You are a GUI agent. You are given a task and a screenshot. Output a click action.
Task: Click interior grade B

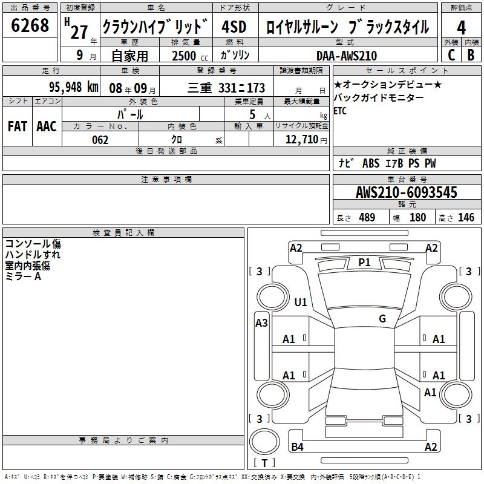(x=471, y=55)
